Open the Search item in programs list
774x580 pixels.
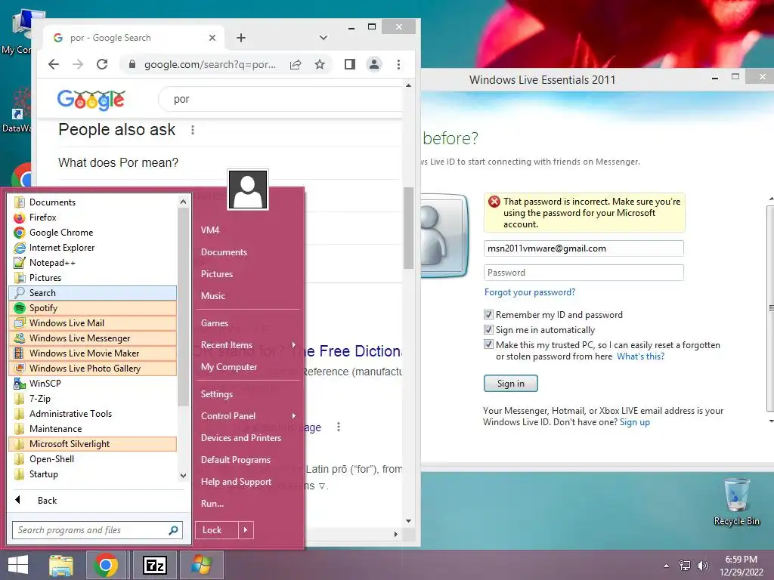(92, 293)
